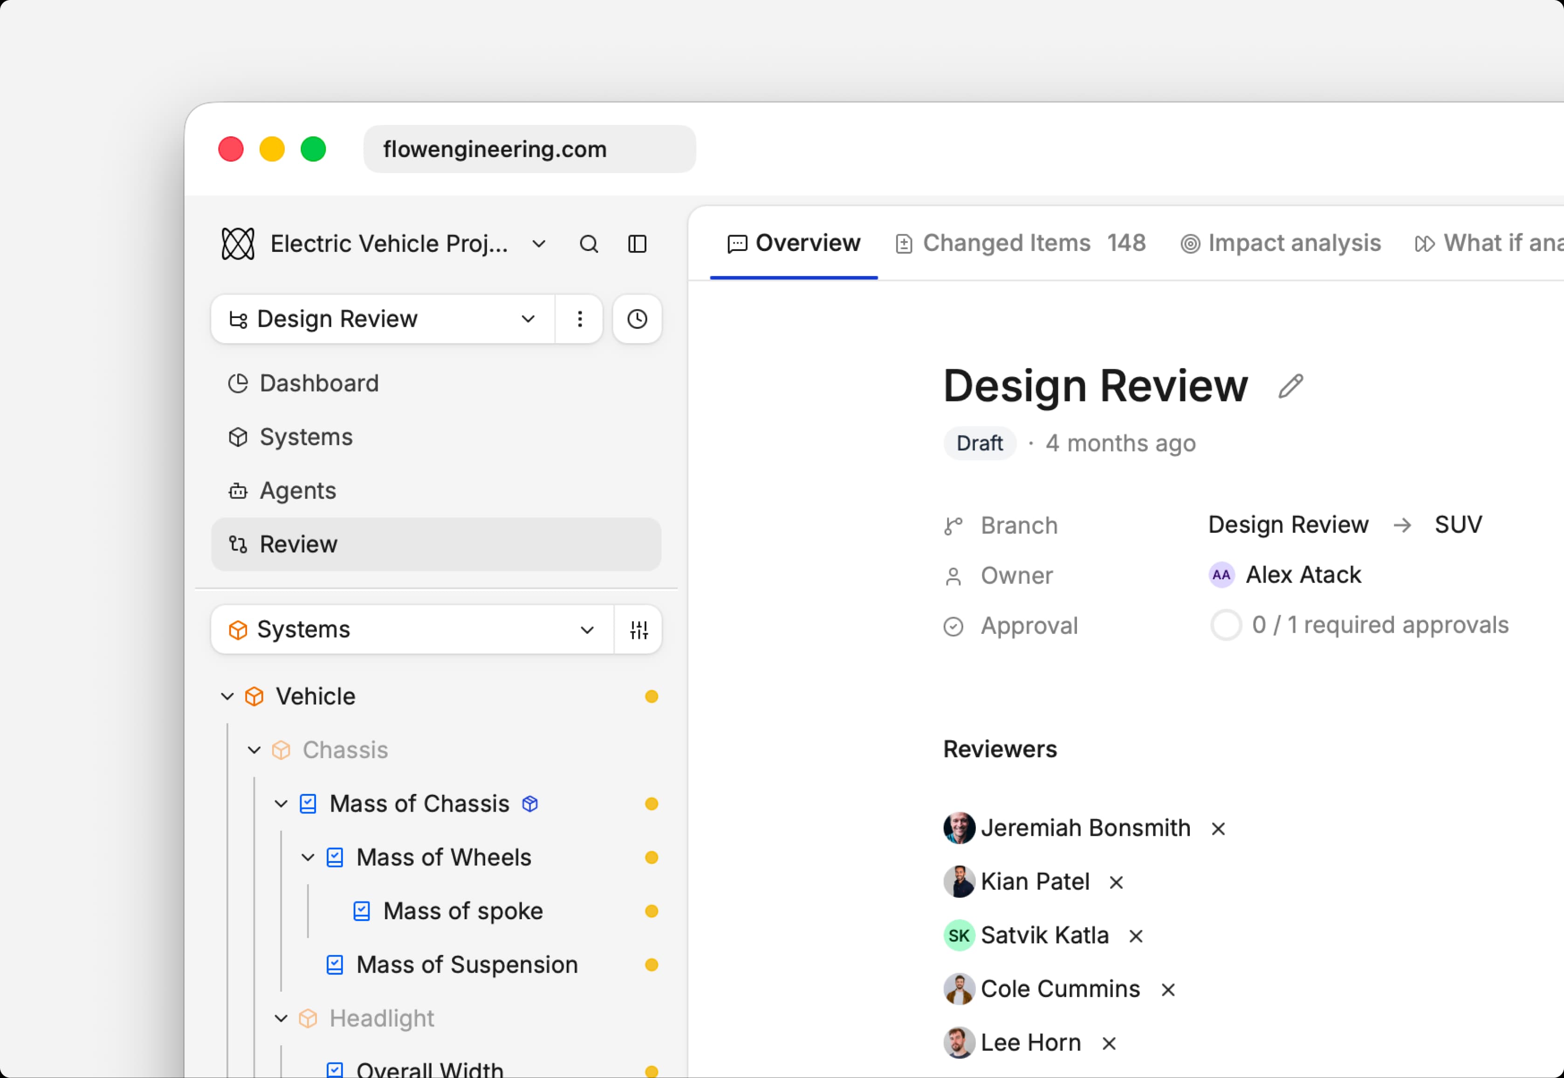Remove reviewer Jeremiah Bonsmith
1564x1078 pixels.
[x=1218, y=829]
